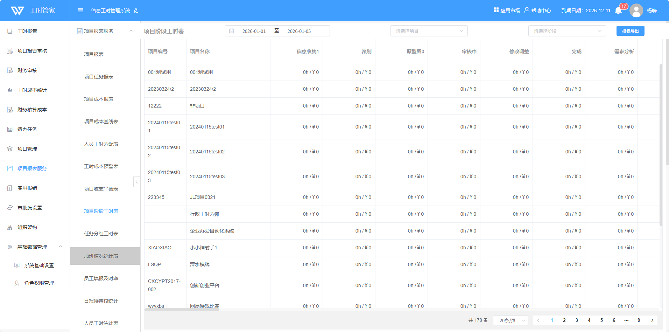Click the edit pencil icon beside system name
Image resolution: width=669 pixels, height=332 pixels.
pyautogui.click(x=136, y=11)
